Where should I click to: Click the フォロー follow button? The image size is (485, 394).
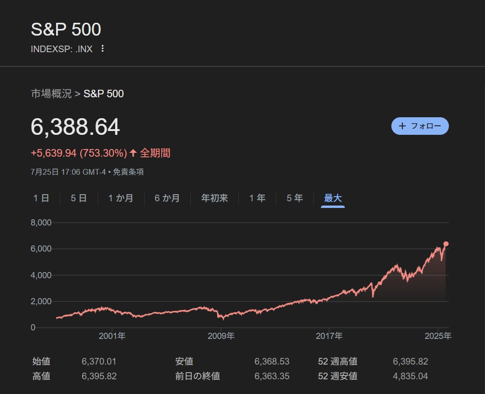[420, 126]
